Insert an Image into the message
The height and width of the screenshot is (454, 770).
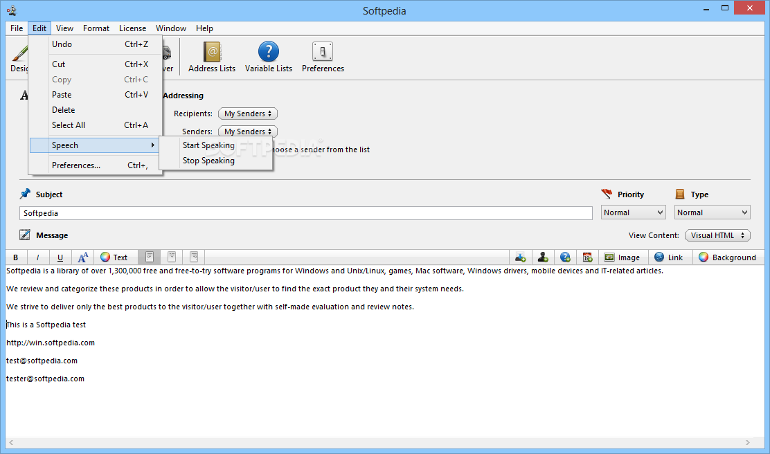pyautogui.click(x=623, y=257)
